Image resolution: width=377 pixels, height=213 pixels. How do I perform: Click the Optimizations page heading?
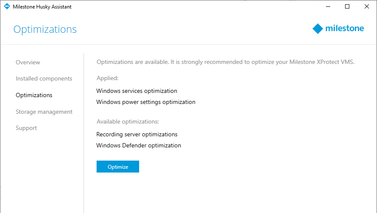click(x=45, y=29)
